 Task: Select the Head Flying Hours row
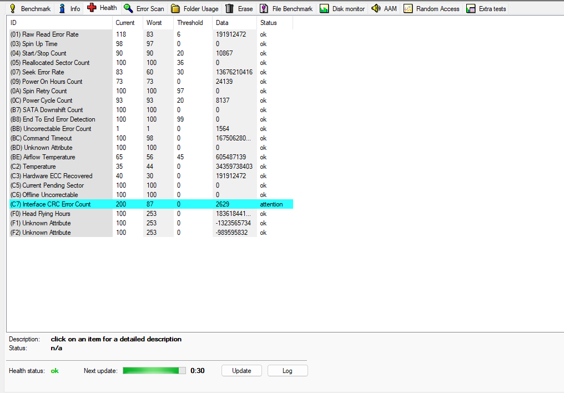pos(151,214)
